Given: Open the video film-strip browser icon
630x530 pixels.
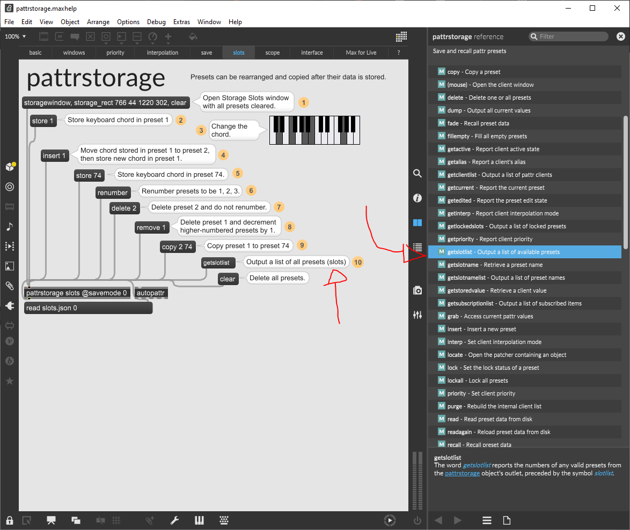Looking at the screenshot, I should [x=10, y=246].
